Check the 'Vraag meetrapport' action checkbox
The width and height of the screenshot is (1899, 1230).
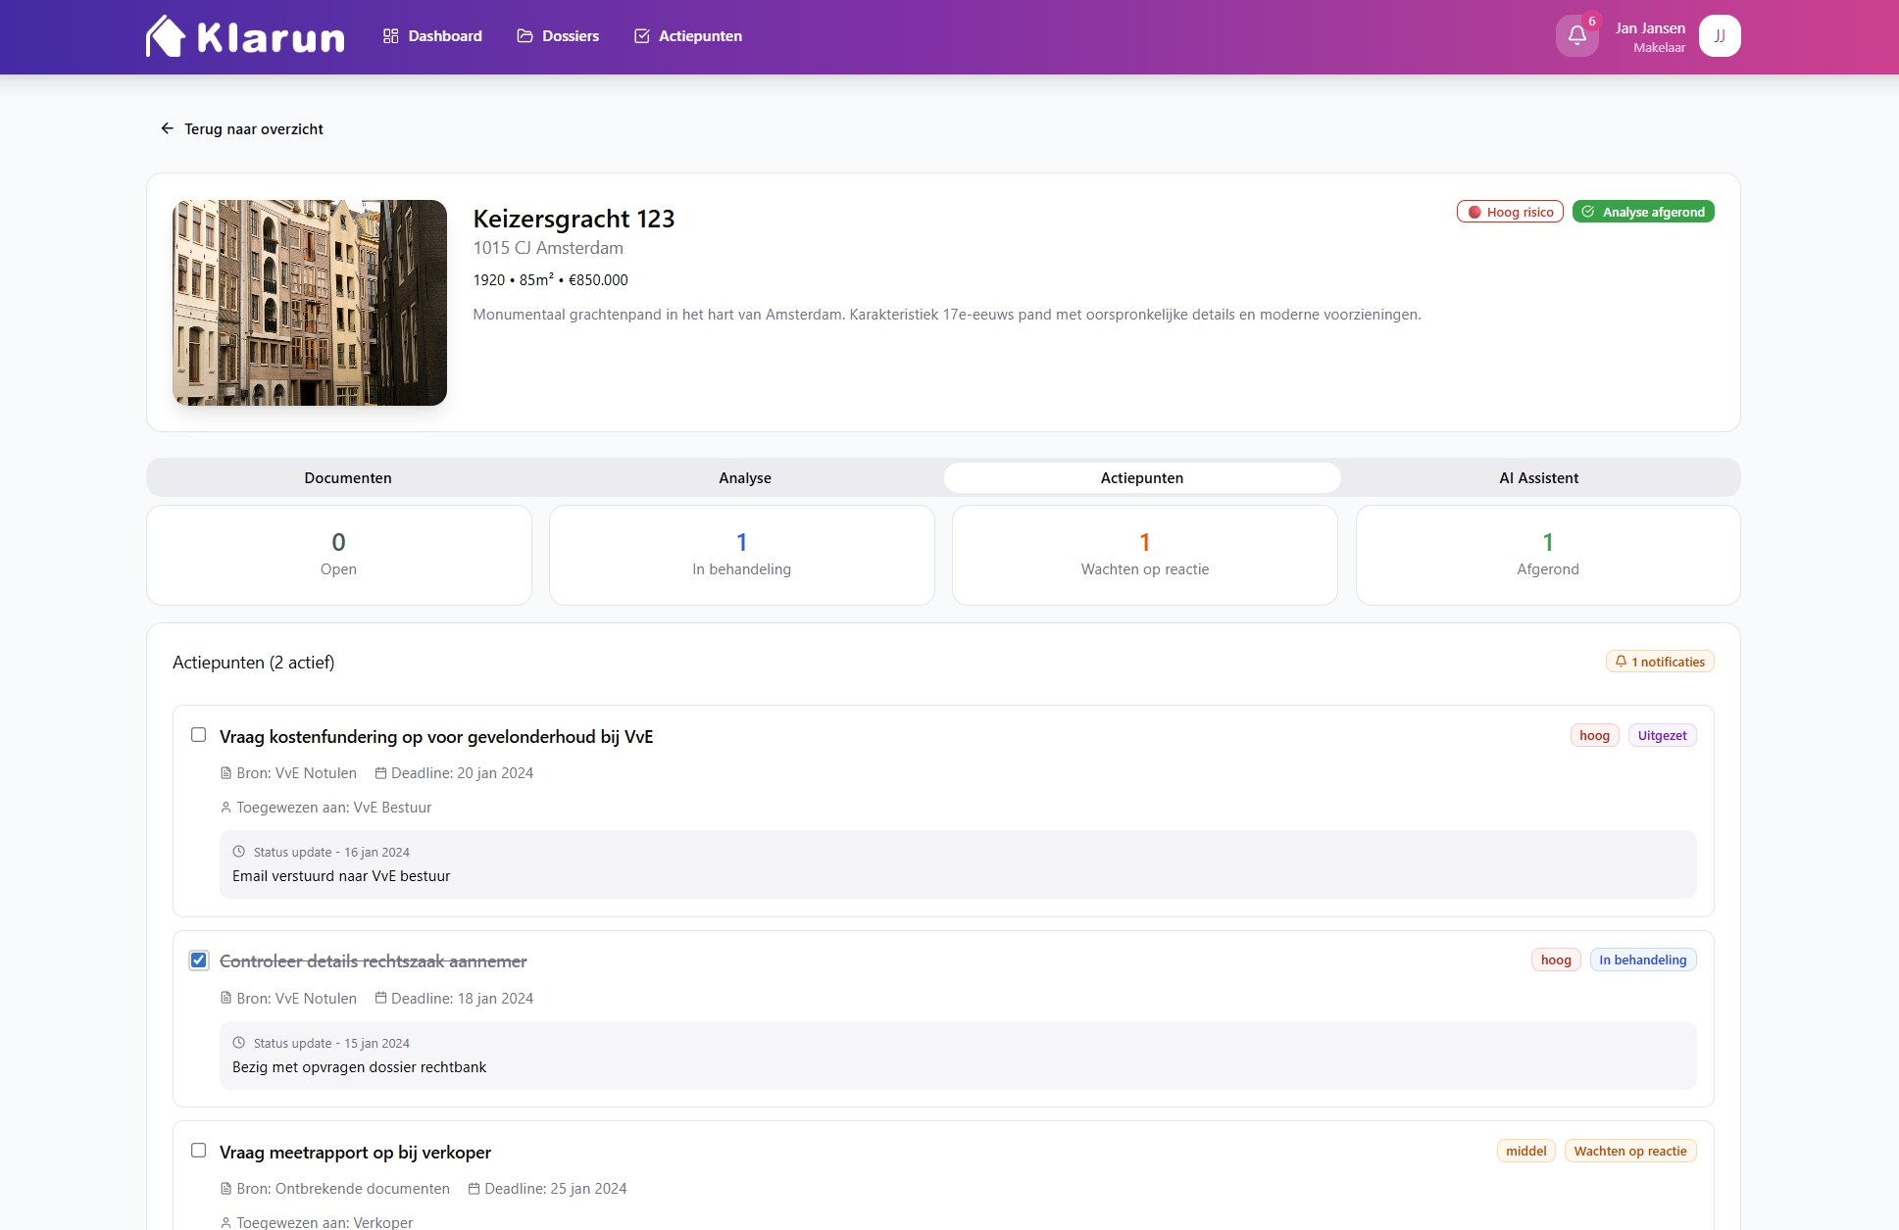point(198,1151)
